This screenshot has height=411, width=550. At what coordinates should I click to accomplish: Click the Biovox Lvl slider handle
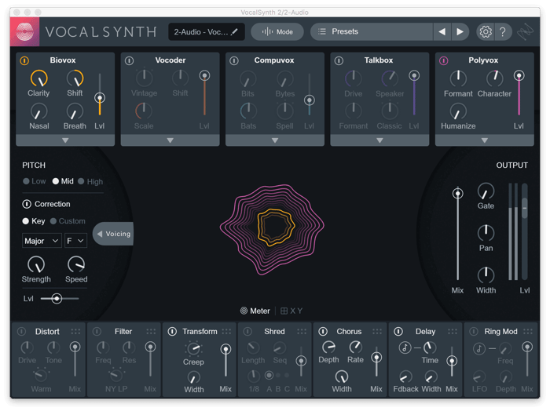click(x=100, y=98)
